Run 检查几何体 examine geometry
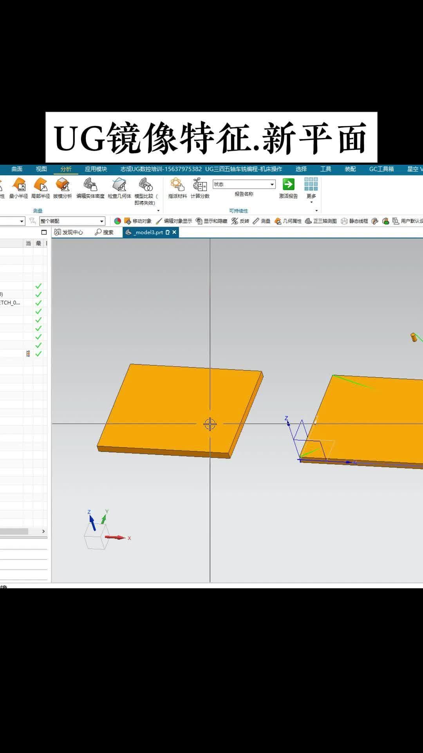The height and width of the screenshot is (753, 423). click(119, 188)
